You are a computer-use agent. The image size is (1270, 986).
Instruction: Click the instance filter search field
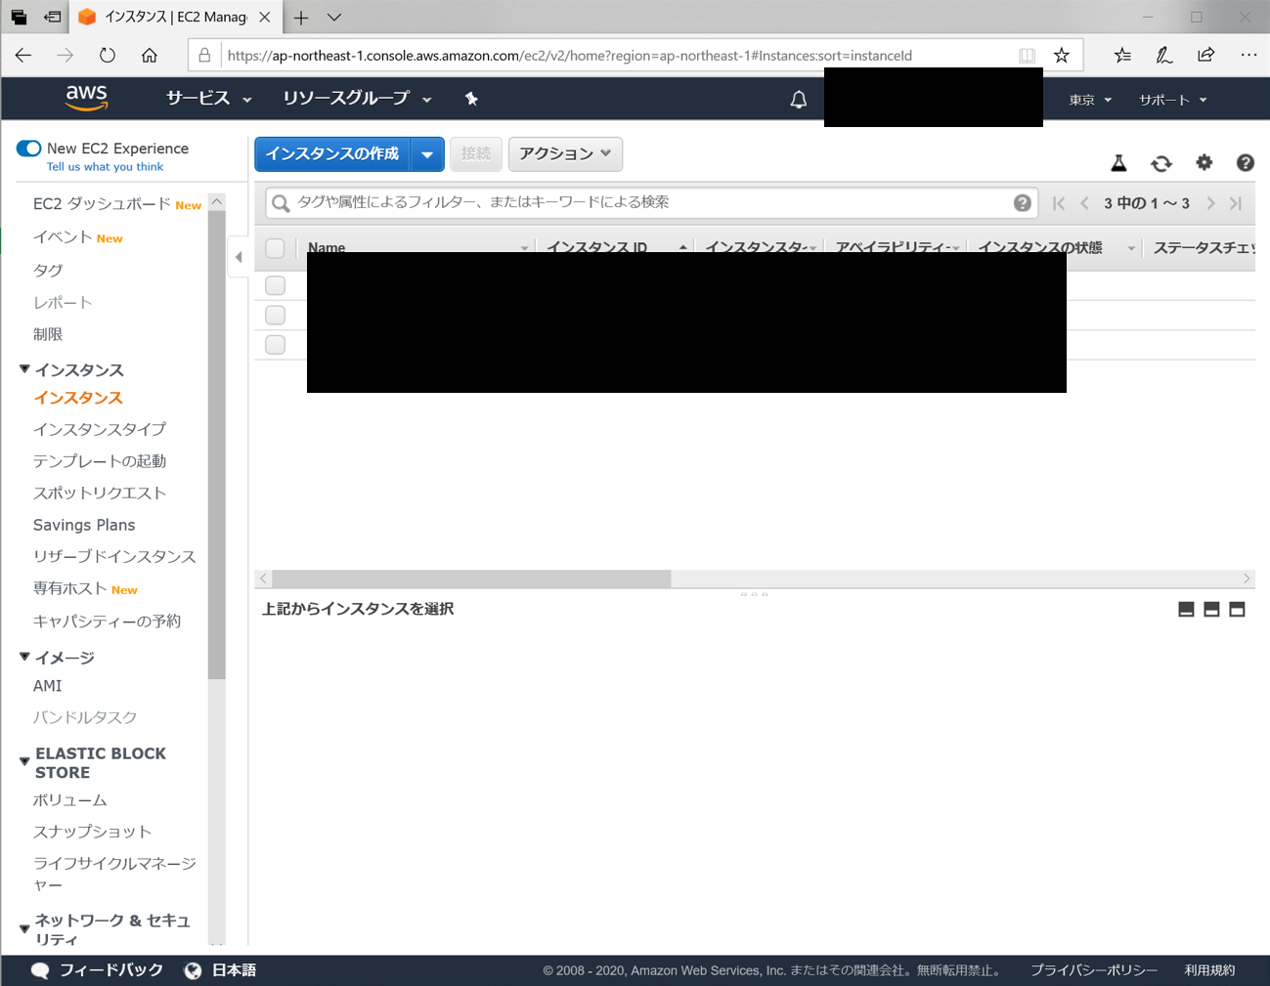coord(652,202)
